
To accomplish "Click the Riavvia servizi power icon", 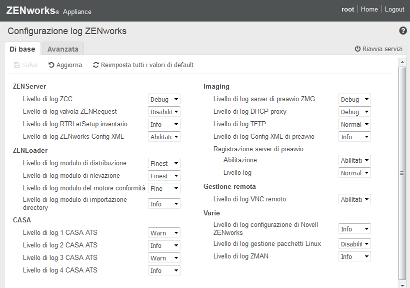I will tap(357, 49).
